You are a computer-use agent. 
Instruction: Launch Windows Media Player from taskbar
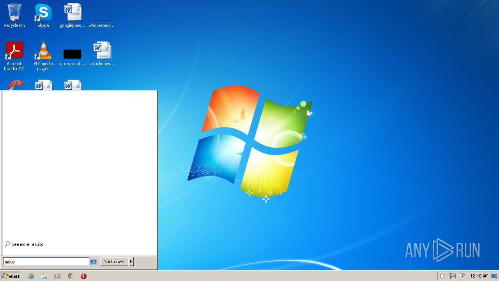point(57,276)
